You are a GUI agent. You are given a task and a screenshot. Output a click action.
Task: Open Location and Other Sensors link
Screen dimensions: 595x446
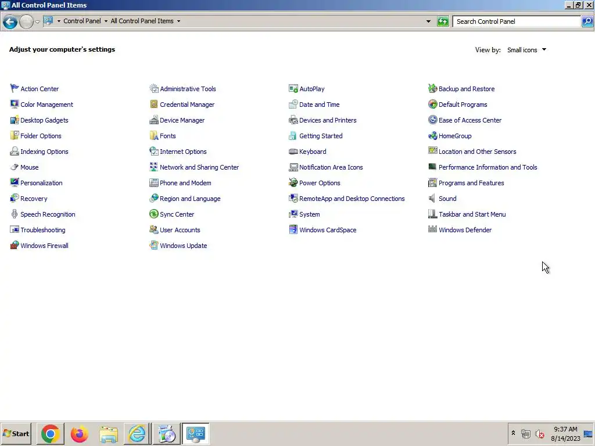[478, 152]
